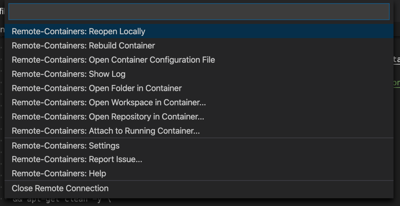
Task: Attach to a Running Container
Action: point(106,131)
